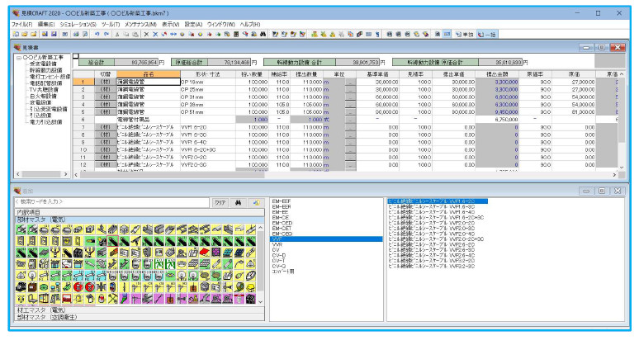Click the クリア button
Viewport: 639px width, 345px height.
[x=220, y=202]
